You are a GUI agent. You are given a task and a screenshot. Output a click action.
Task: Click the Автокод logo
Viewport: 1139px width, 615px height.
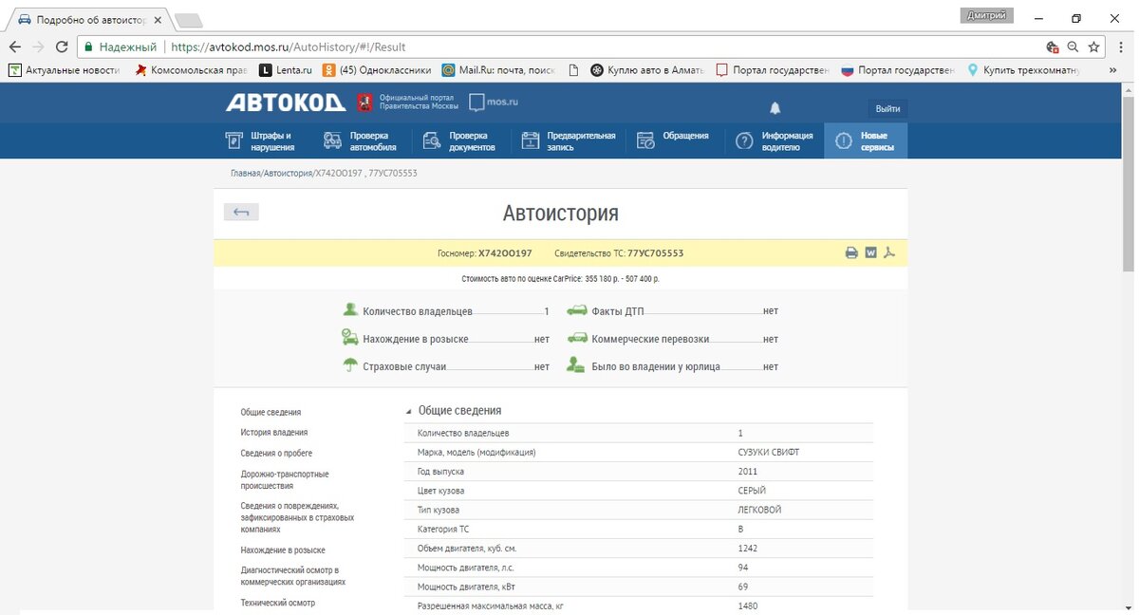(x=286, y=103)
